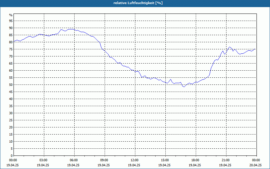Select the '95' y-axis value

coord(11,21)
